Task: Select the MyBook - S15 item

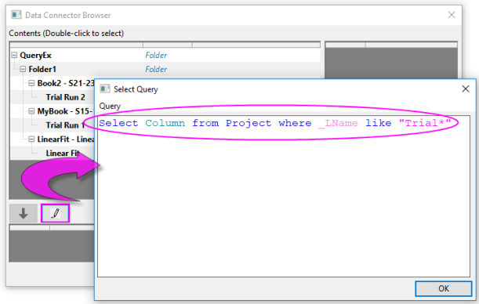Action: (65, 111)
